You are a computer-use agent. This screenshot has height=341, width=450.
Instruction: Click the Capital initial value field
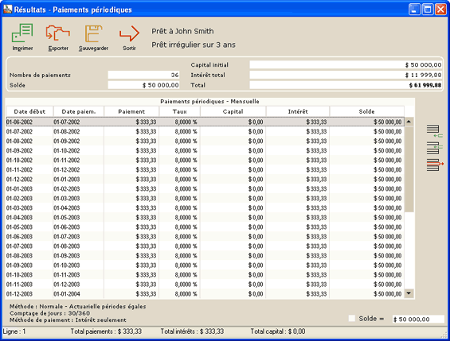click(x=346, y=64)
